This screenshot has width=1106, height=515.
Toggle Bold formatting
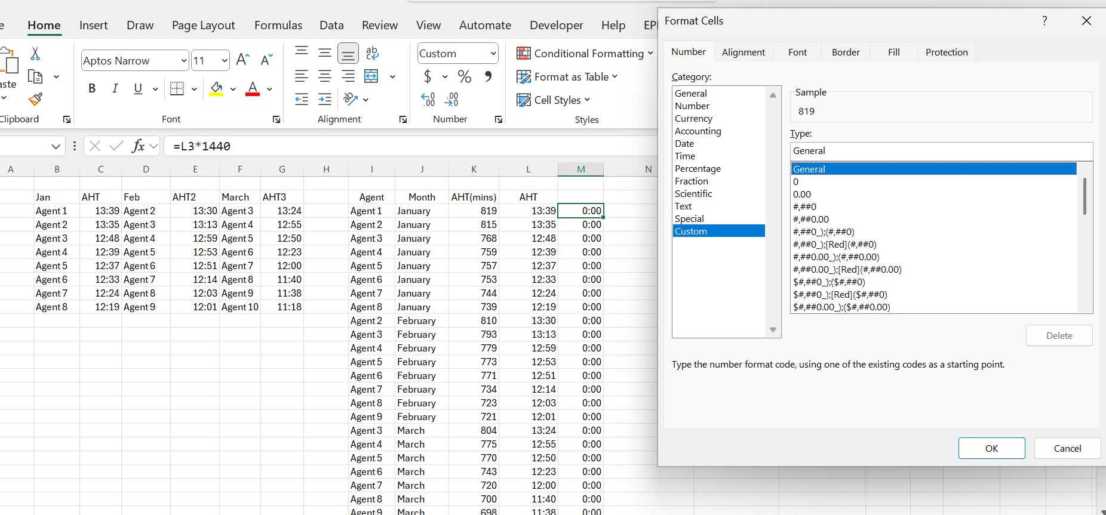pos(92,88)
